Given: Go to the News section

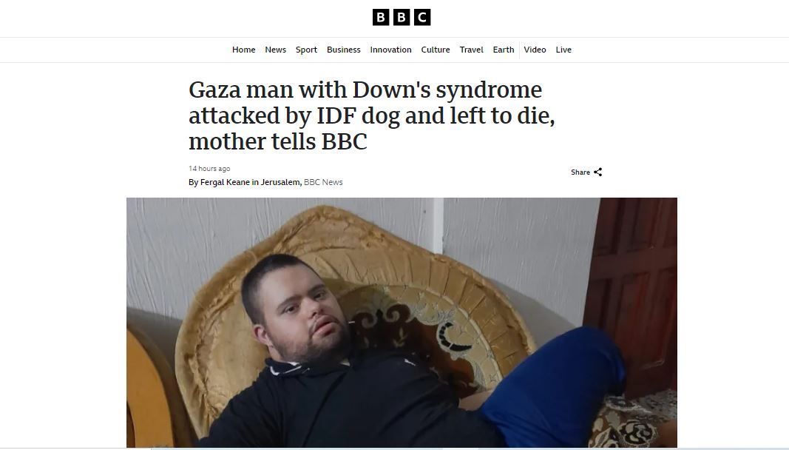Looking at the screenshot, I should pyautogui.click(x=275, y=50).
